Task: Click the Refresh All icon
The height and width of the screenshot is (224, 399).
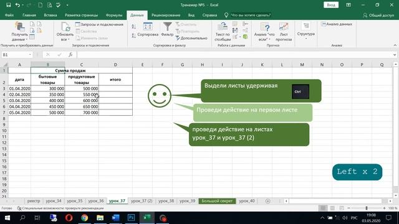Action: [x=65, y=27]
